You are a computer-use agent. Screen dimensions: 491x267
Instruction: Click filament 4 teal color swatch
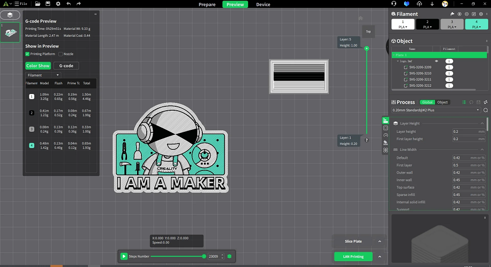pos(476,24)
